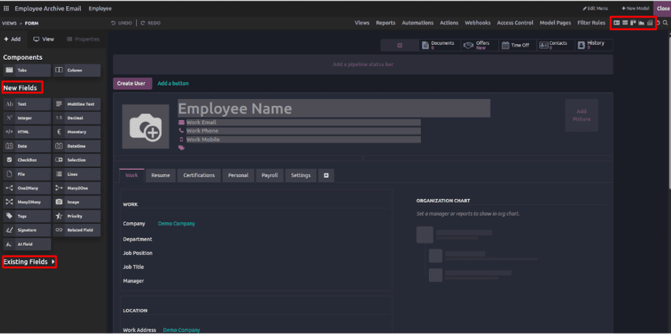Add a new HTML field
Viewport: 671px width, 334px height.
coord(27,132)
